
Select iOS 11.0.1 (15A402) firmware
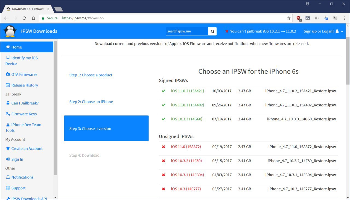pos(188,105)
